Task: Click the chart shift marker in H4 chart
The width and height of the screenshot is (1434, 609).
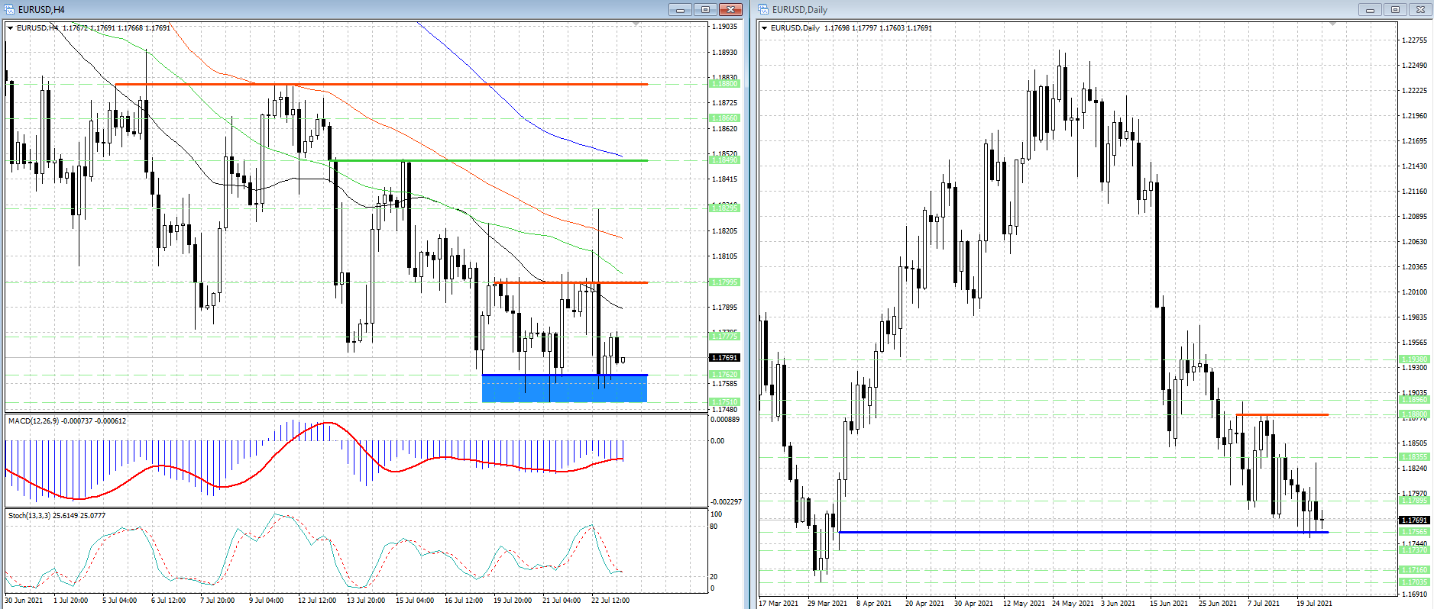Action: [636, 25]
